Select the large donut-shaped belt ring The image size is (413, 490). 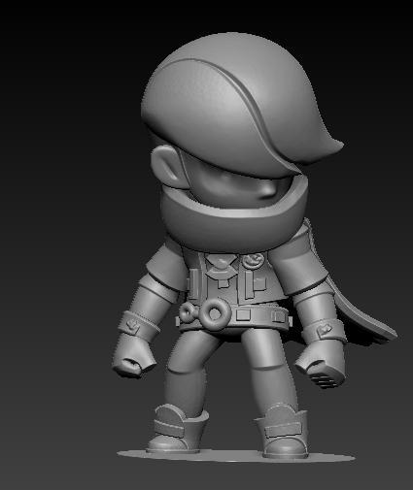click(214, 313)
